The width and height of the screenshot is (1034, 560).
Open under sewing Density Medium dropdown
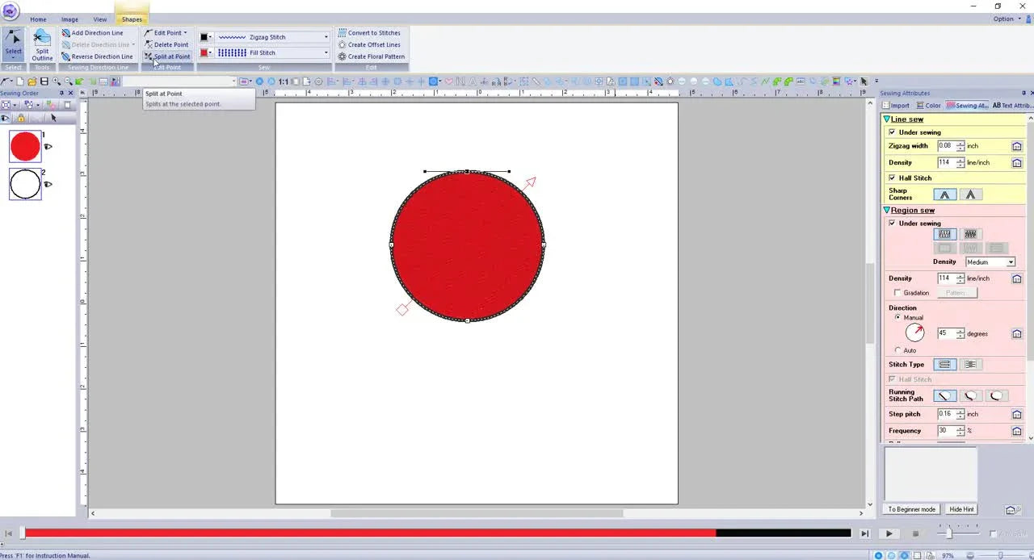[x=1011, y=262]
